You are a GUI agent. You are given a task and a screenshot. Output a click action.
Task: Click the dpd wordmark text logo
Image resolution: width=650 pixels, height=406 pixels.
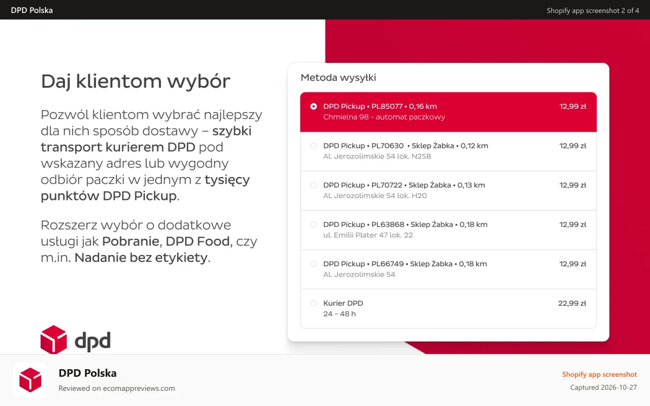(x=92, y=341)
